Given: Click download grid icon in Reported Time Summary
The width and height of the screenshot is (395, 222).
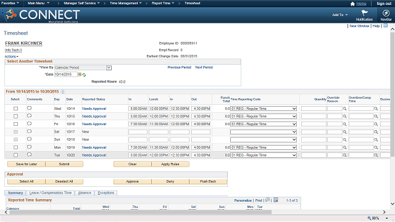Looking at the screenshot, I should tap(276, 200).
